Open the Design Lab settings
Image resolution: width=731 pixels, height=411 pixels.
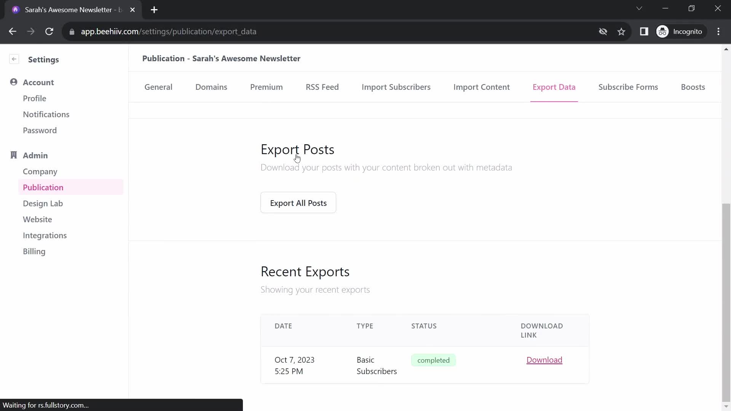[43, 203]
